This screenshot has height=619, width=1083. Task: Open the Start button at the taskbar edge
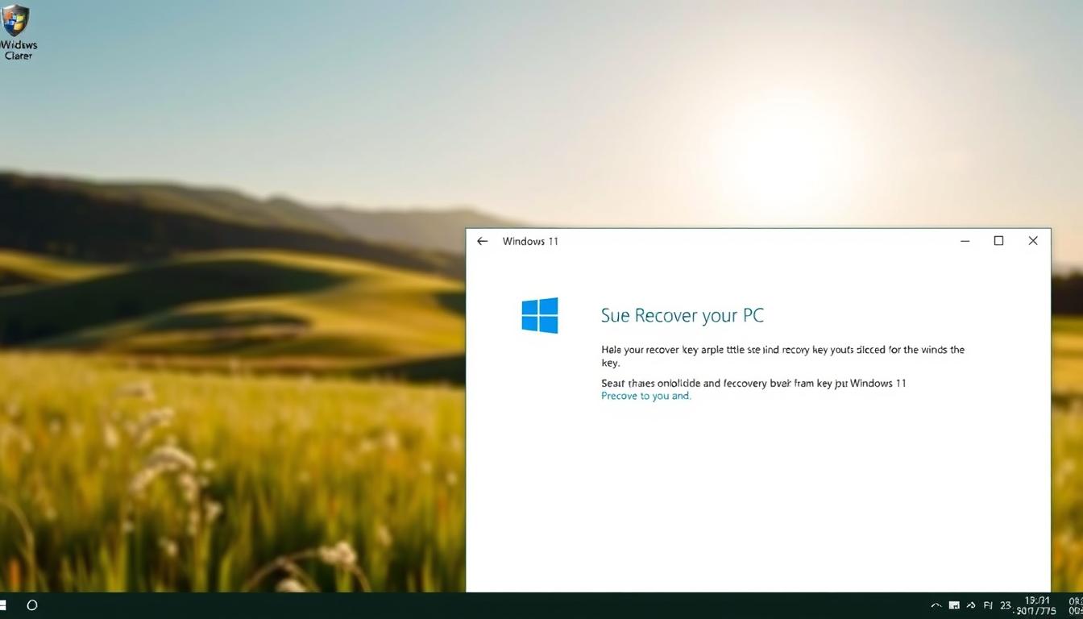(x=3, y=604)
